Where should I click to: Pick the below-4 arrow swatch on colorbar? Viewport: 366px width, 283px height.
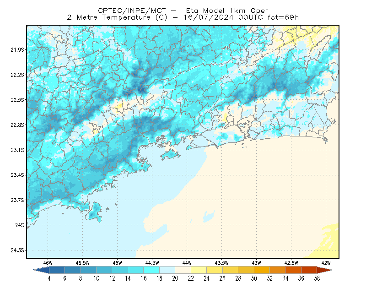pos(42,270)
